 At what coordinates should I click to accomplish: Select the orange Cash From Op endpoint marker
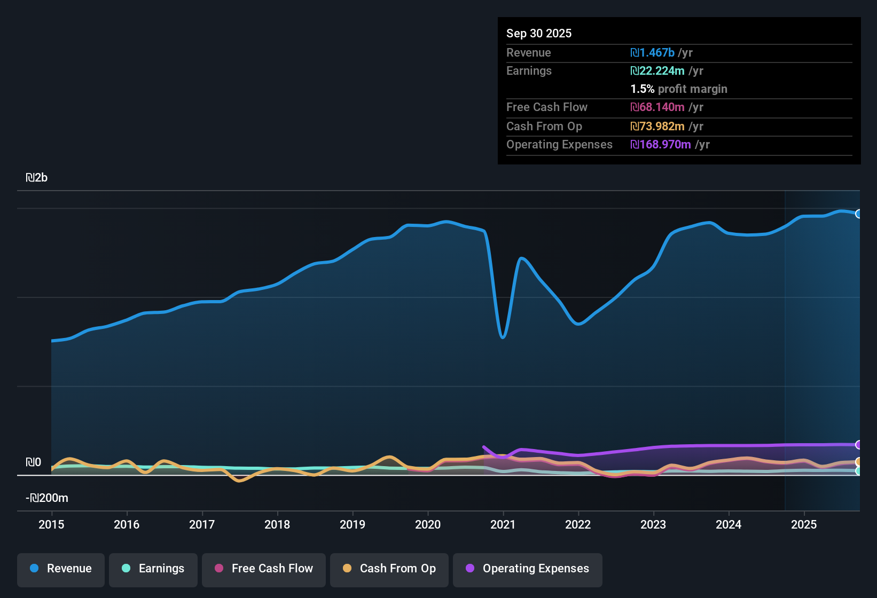tap(859, 462)
